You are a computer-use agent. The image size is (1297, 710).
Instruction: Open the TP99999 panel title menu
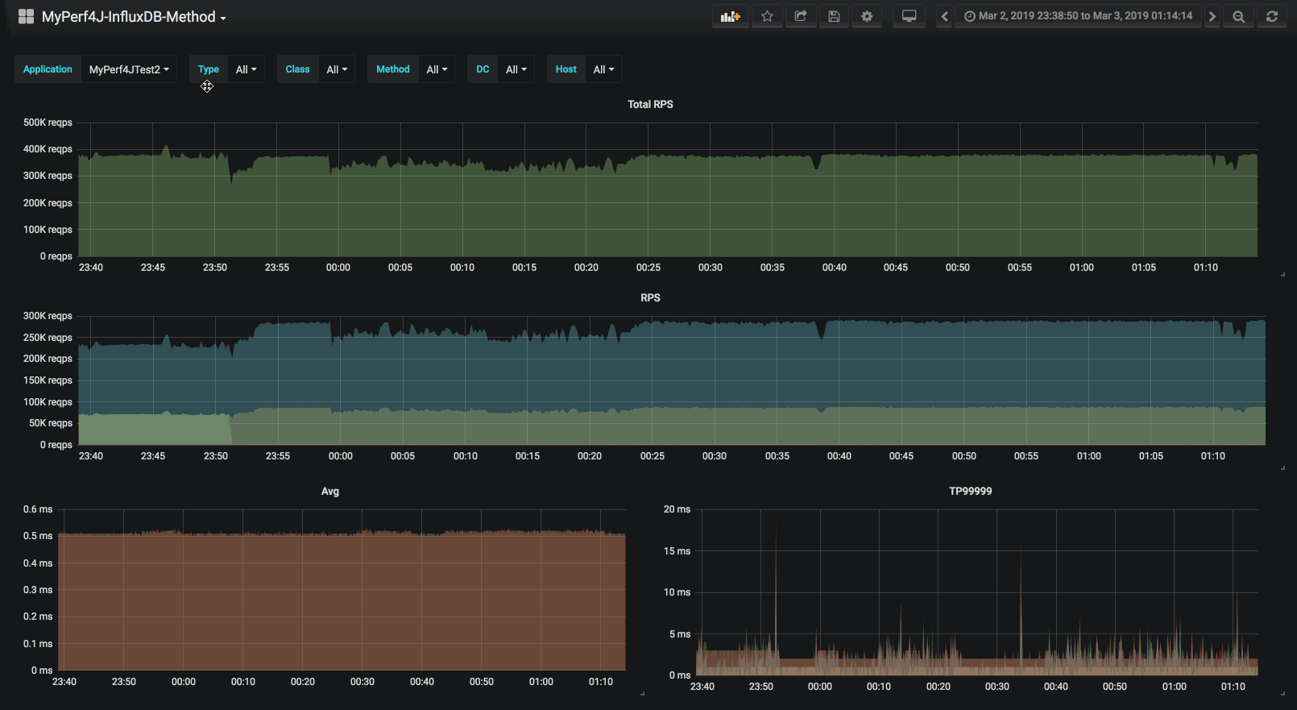tap(970, 491)
